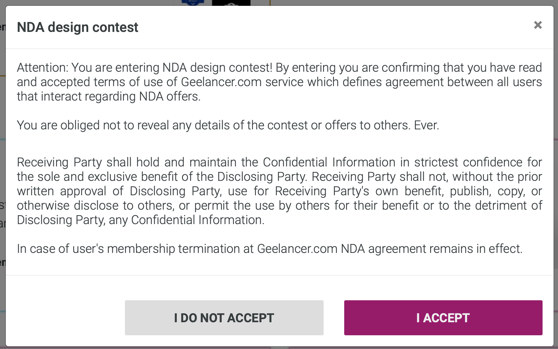Viewport: 558px width, 349px height.
Task: Accept the NDA terms with I ACCEPT
Action: click(443, 318)
